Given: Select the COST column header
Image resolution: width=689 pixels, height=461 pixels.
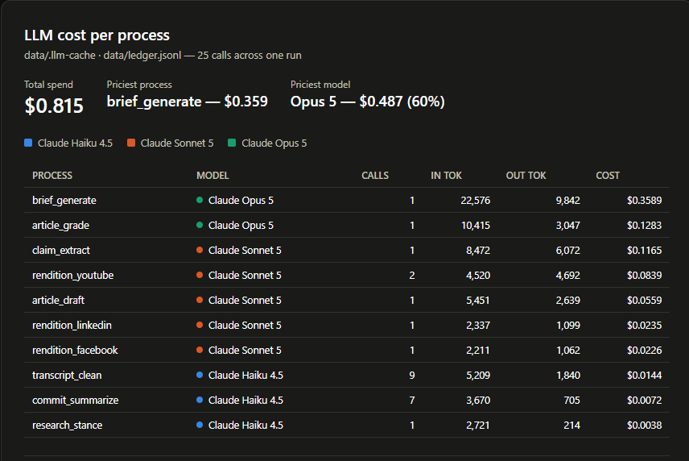Looking at the screenshot, I should point(608,176).
